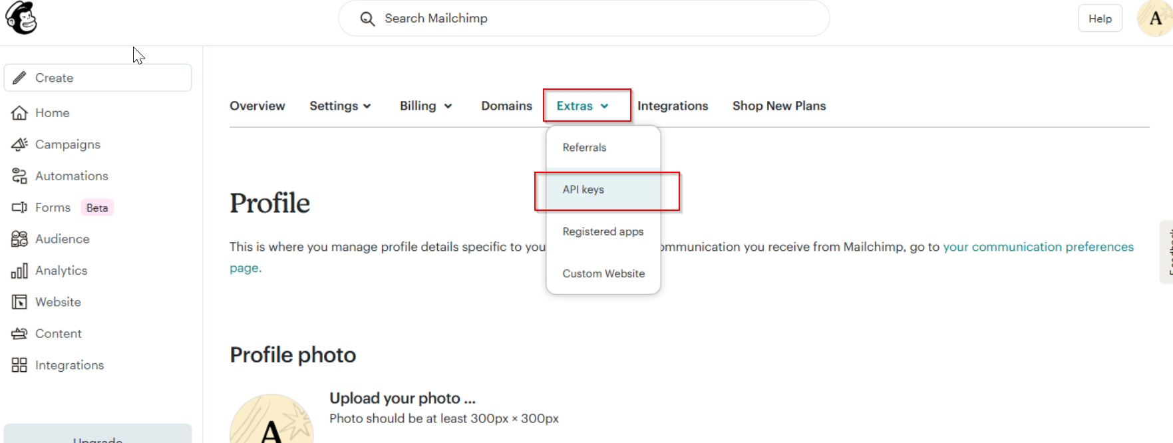
Task: Click the profile photo placeholder avatar
Action: tap(271, 418)
